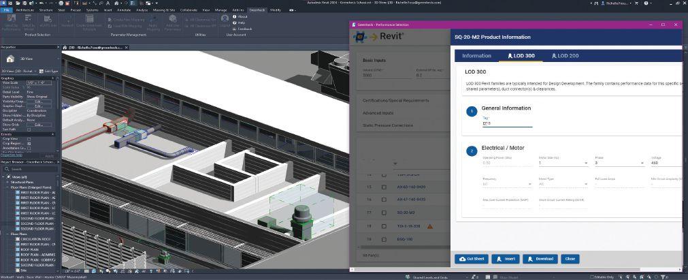Open the Select by Performance tool

[12, 22]
